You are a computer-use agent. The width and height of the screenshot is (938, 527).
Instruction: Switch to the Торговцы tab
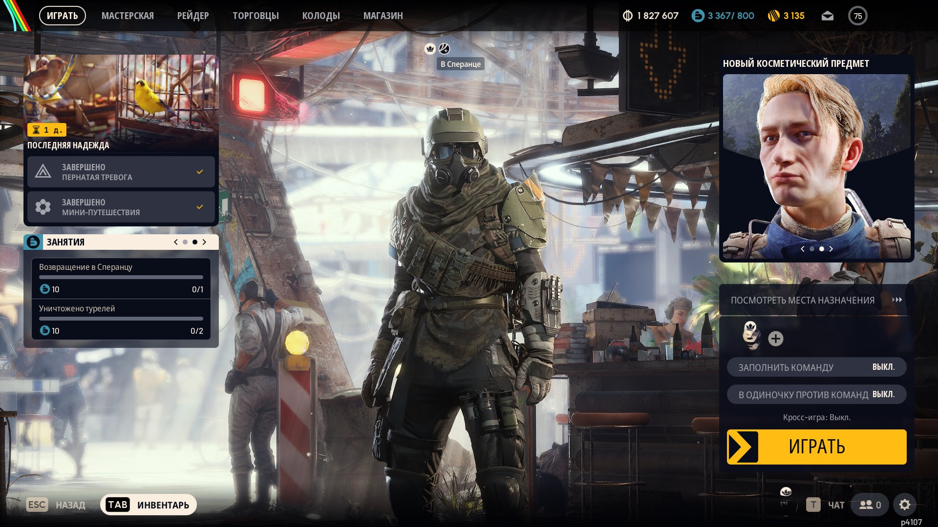pyautogui.click(x=256, y=16)
